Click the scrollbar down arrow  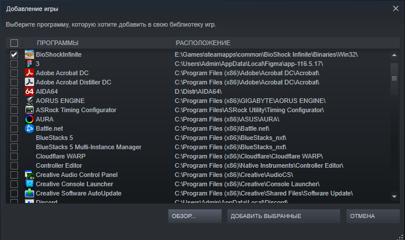pyautogui.click(x=394, y=197)
